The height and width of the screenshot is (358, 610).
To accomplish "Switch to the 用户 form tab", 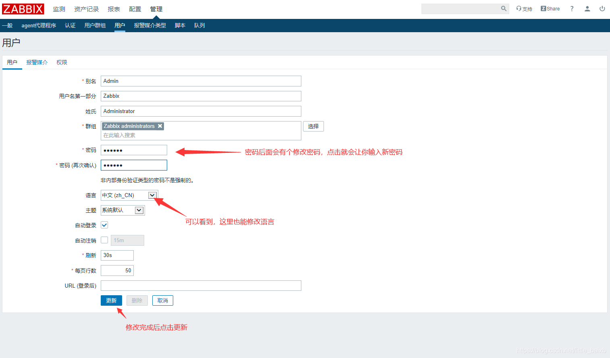I will [x=12, y=62].
